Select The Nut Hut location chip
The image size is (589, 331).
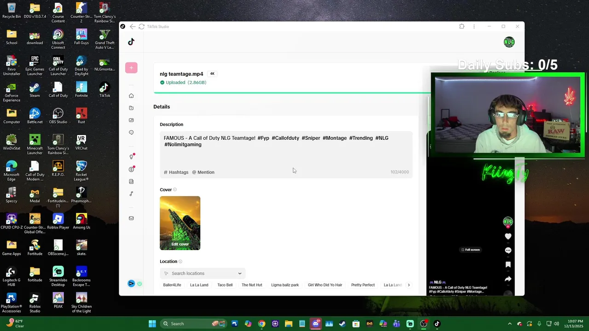click(252, 285)
